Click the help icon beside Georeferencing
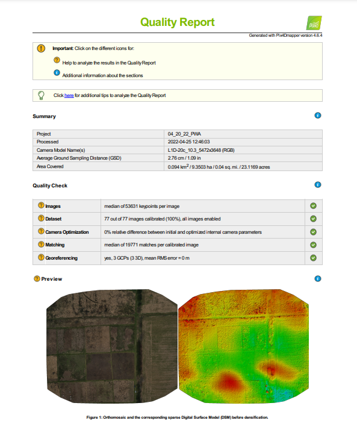This screenshot has height=441, width=357. (x=41, y=257)
